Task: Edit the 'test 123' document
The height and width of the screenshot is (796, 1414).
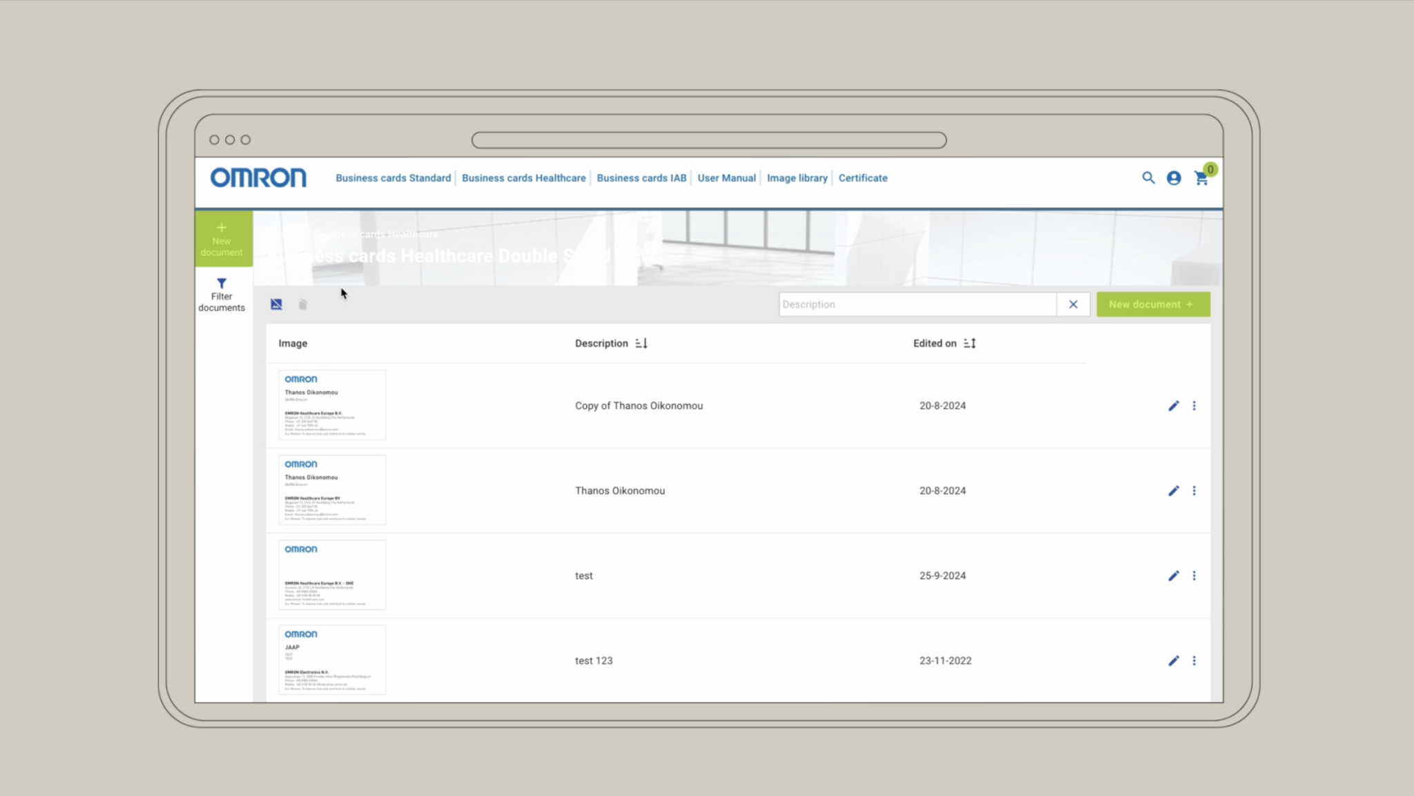Action: 1173,661
